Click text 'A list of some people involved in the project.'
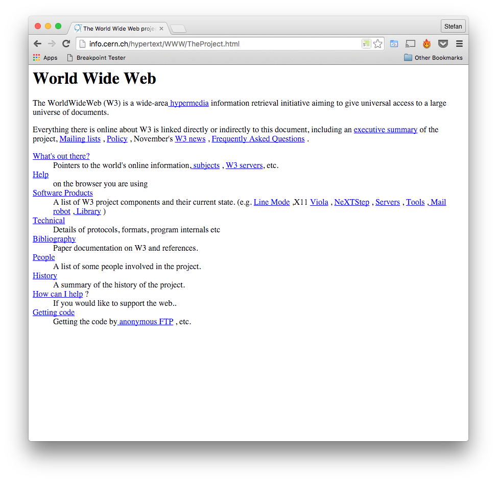The image size is (497, 482). pyautogui.click(x=127, y=267)
